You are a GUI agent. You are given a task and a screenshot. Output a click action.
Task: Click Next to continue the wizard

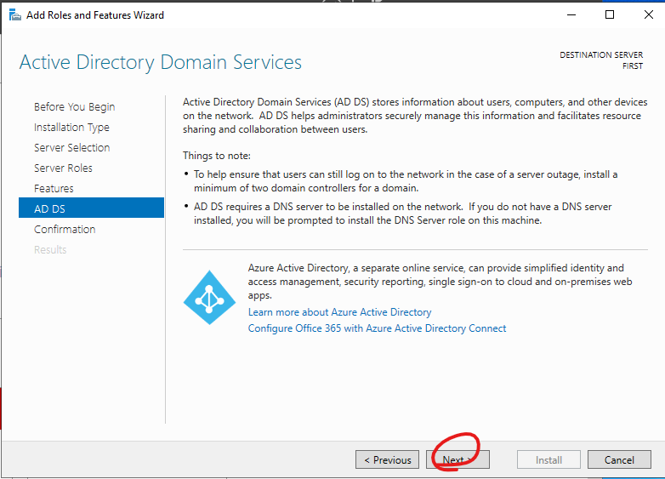(x=458, y=460)
